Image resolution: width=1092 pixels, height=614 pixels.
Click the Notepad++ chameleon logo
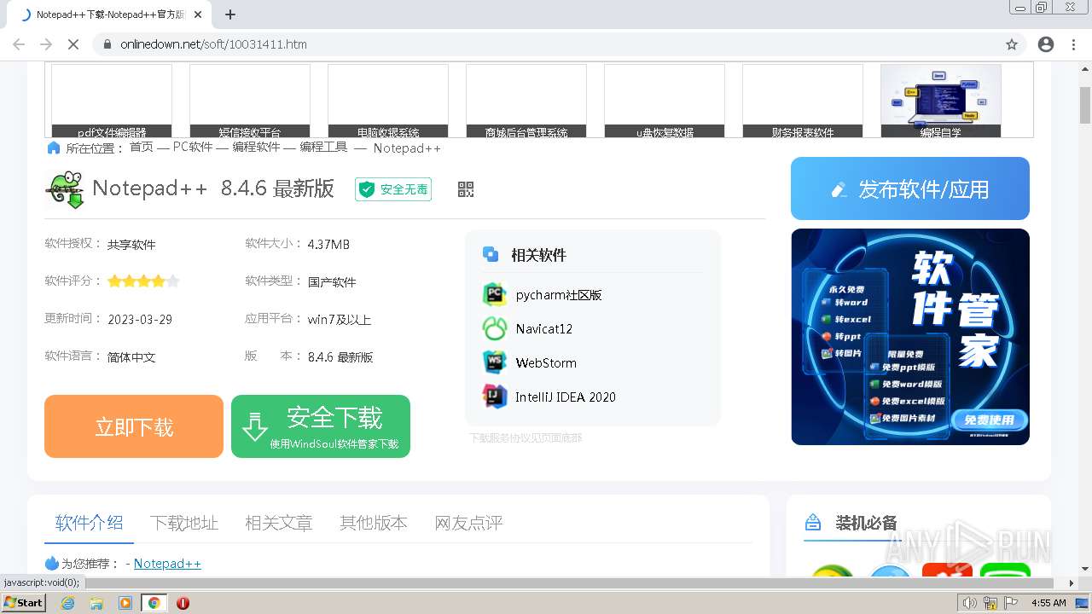coord(65,189)
